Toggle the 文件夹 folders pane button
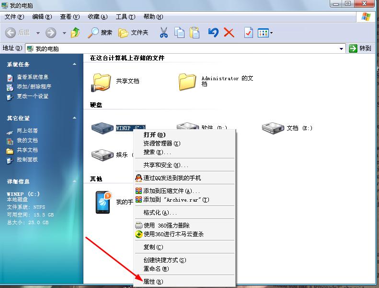The width and height of the screenshot is (379, 288). (x=134, y=33)
